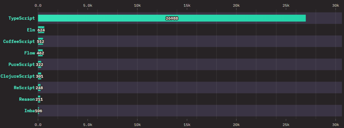
Task: Select the Elm bar value 624
Action: [x=41, y=30]
